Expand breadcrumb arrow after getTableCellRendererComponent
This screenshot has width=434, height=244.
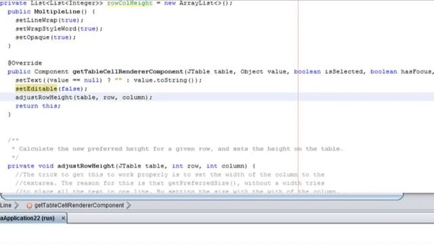click(129, 205)
